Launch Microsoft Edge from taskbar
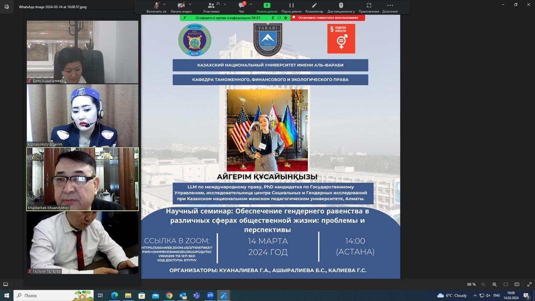535x301 pixels. (114, 295)
